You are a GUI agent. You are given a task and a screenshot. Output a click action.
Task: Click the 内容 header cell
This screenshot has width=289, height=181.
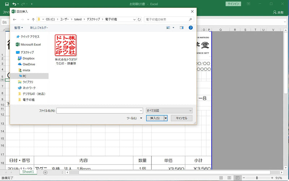(83, 160)
